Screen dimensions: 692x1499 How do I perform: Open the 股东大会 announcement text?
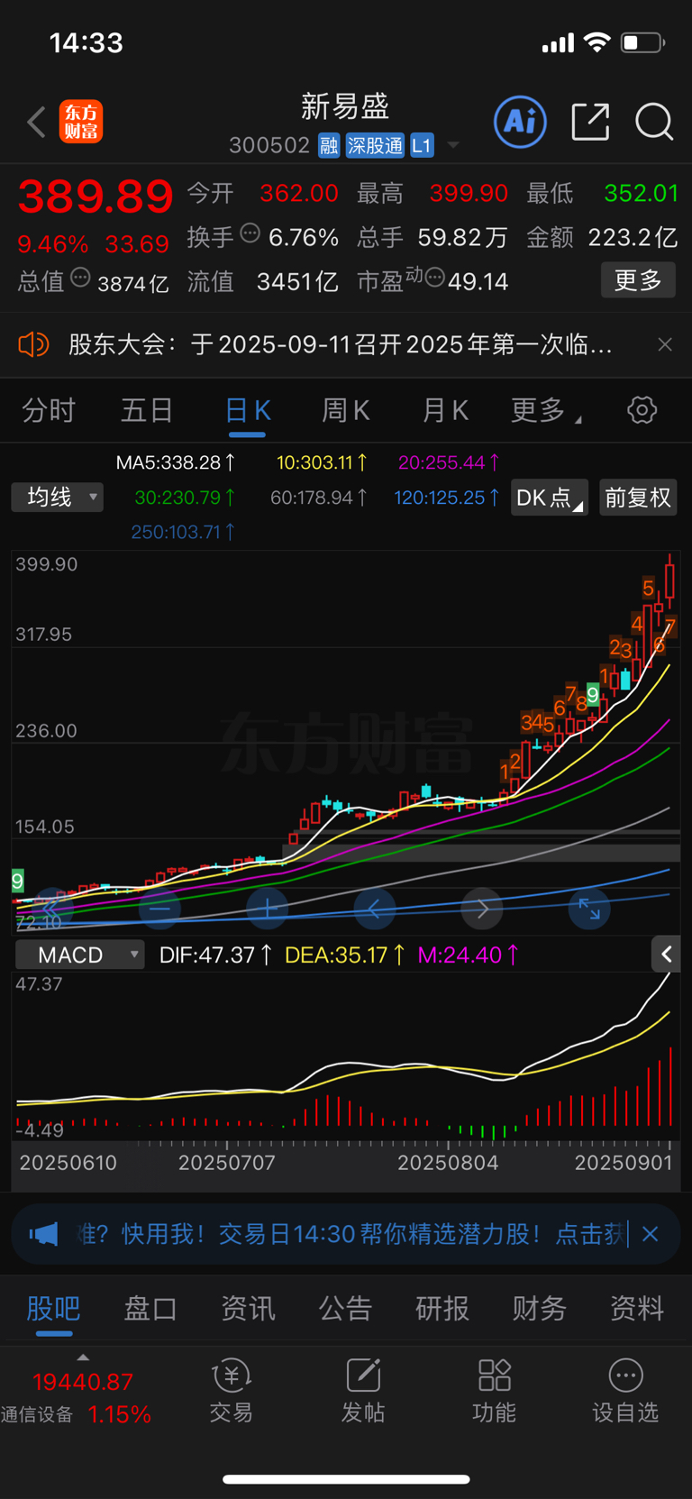[x=341, y=344]
